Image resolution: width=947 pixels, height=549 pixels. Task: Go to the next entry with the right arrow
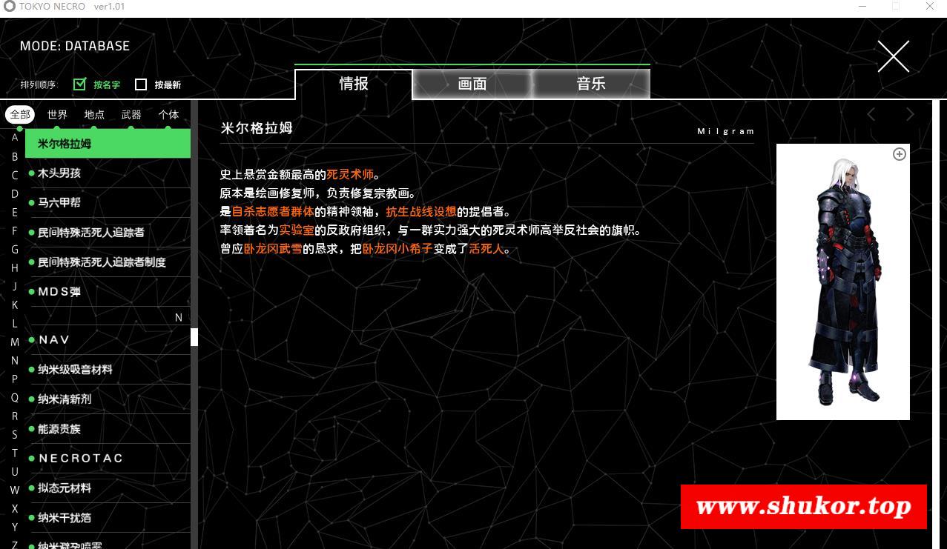pos(910,114)
